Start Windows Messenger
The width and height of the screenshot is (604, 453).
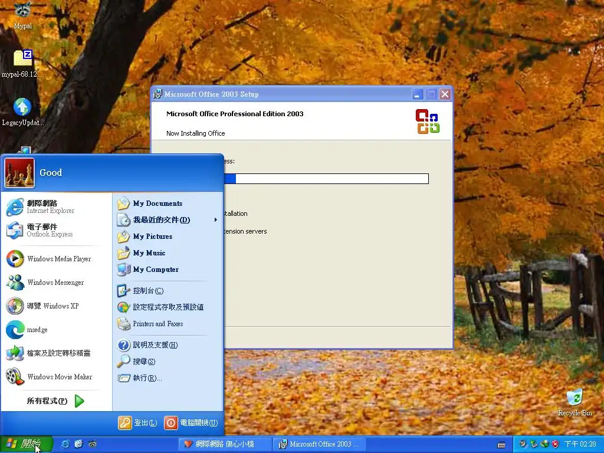(x=57, y=283)
